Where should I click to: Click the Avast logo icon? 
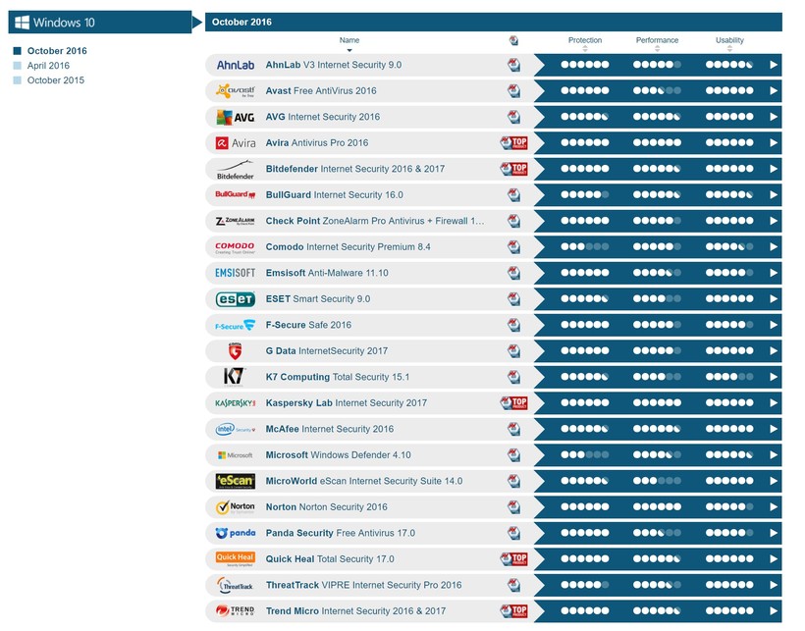(236, 91)
